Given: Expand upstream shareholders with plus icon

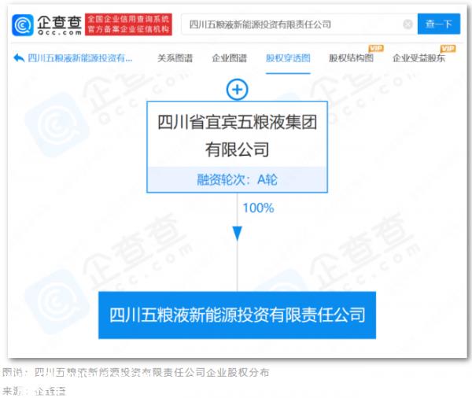Looking at the screenshot, I should coord(238,90).
